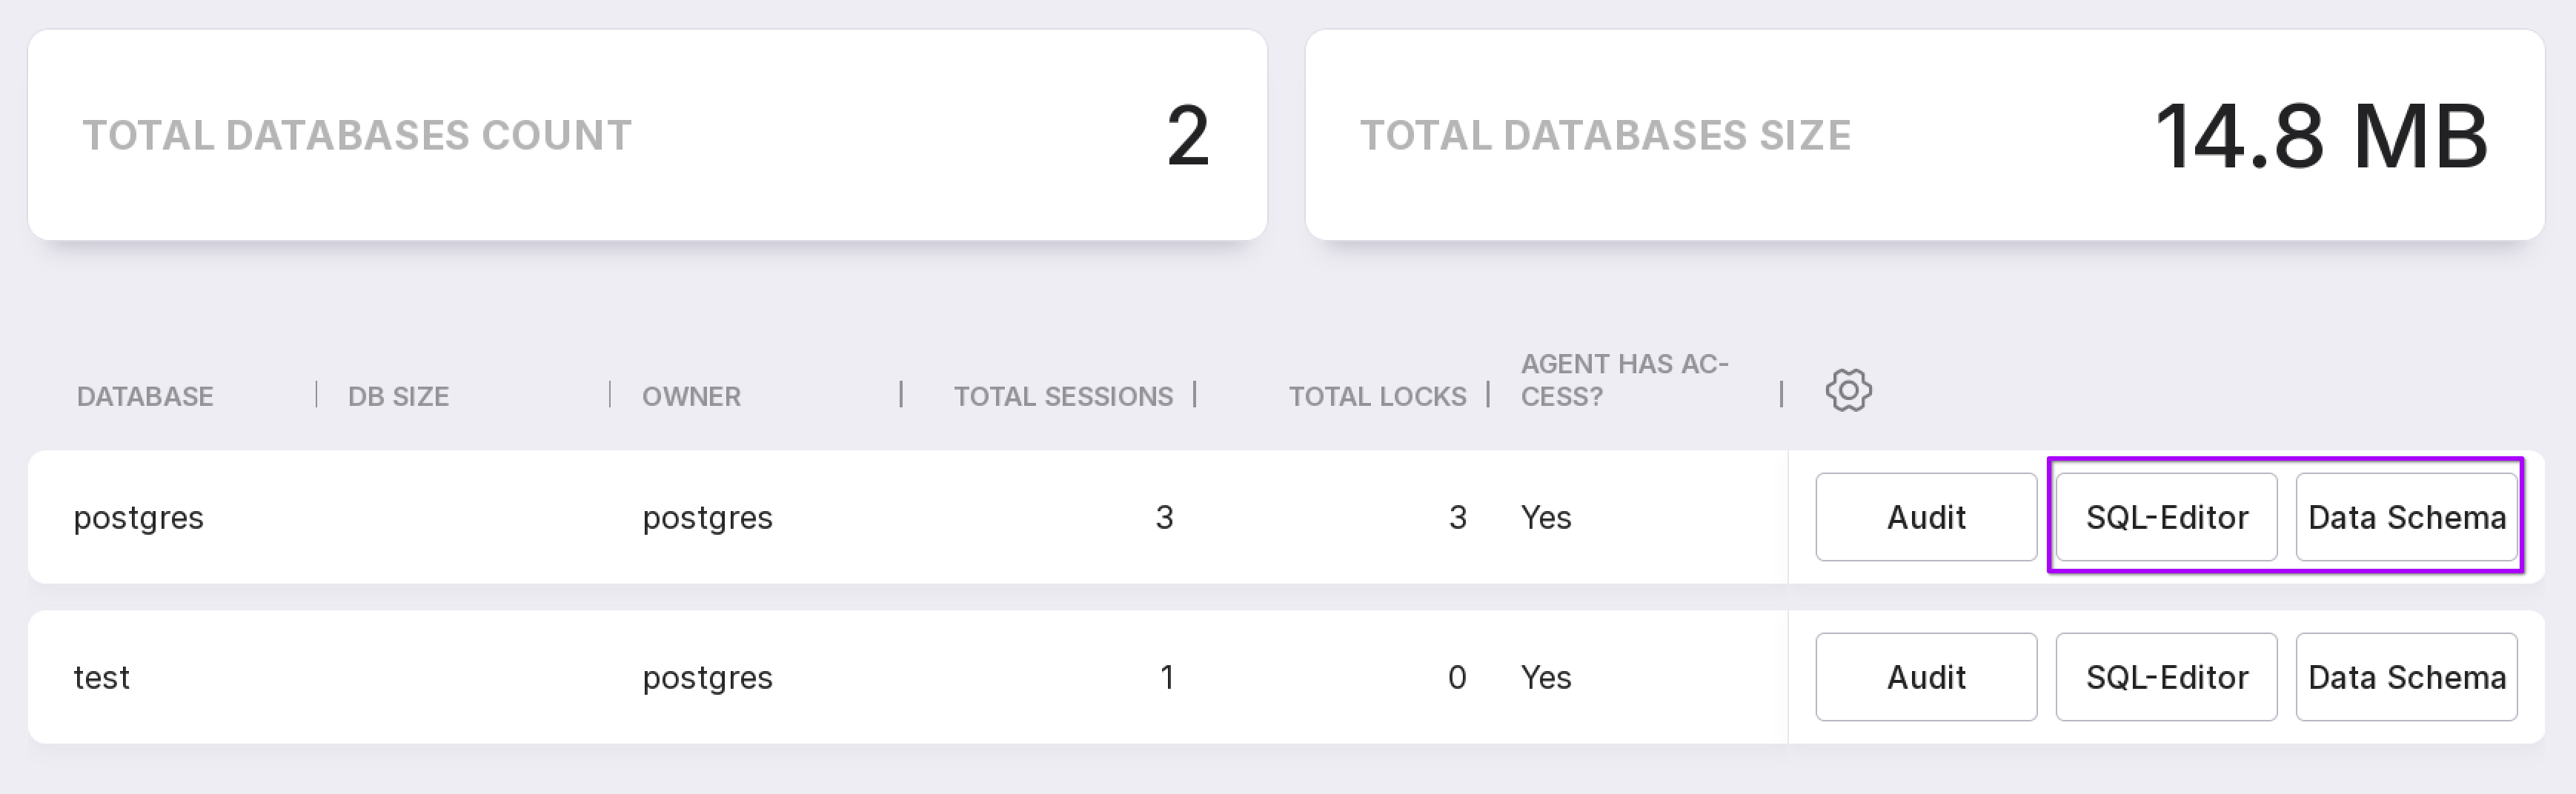
Task: Click the total sessions value in the postgres row
Action: pyautogui.click(x=1164, y=518)
